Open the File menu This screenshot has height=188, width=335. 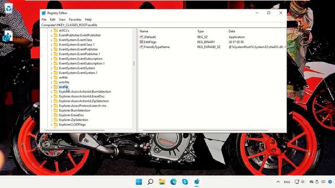click(x=44, y=19)
